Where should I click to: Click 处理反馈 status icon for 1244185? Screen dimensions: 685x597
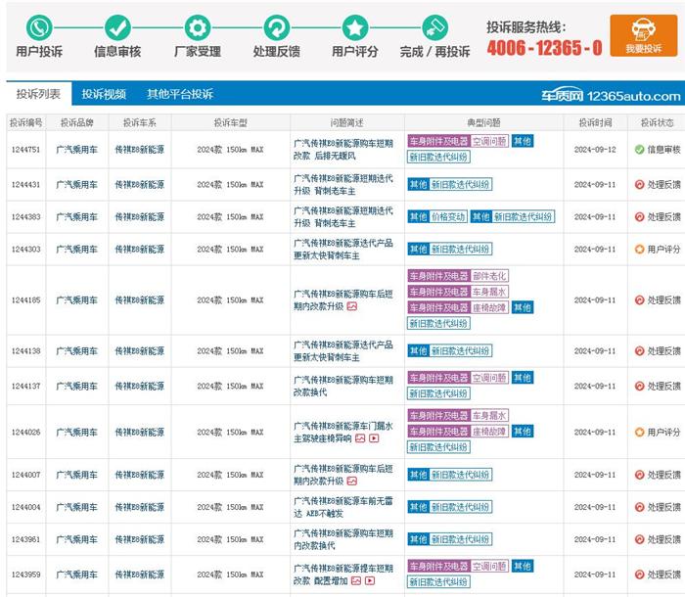[640, 299]
